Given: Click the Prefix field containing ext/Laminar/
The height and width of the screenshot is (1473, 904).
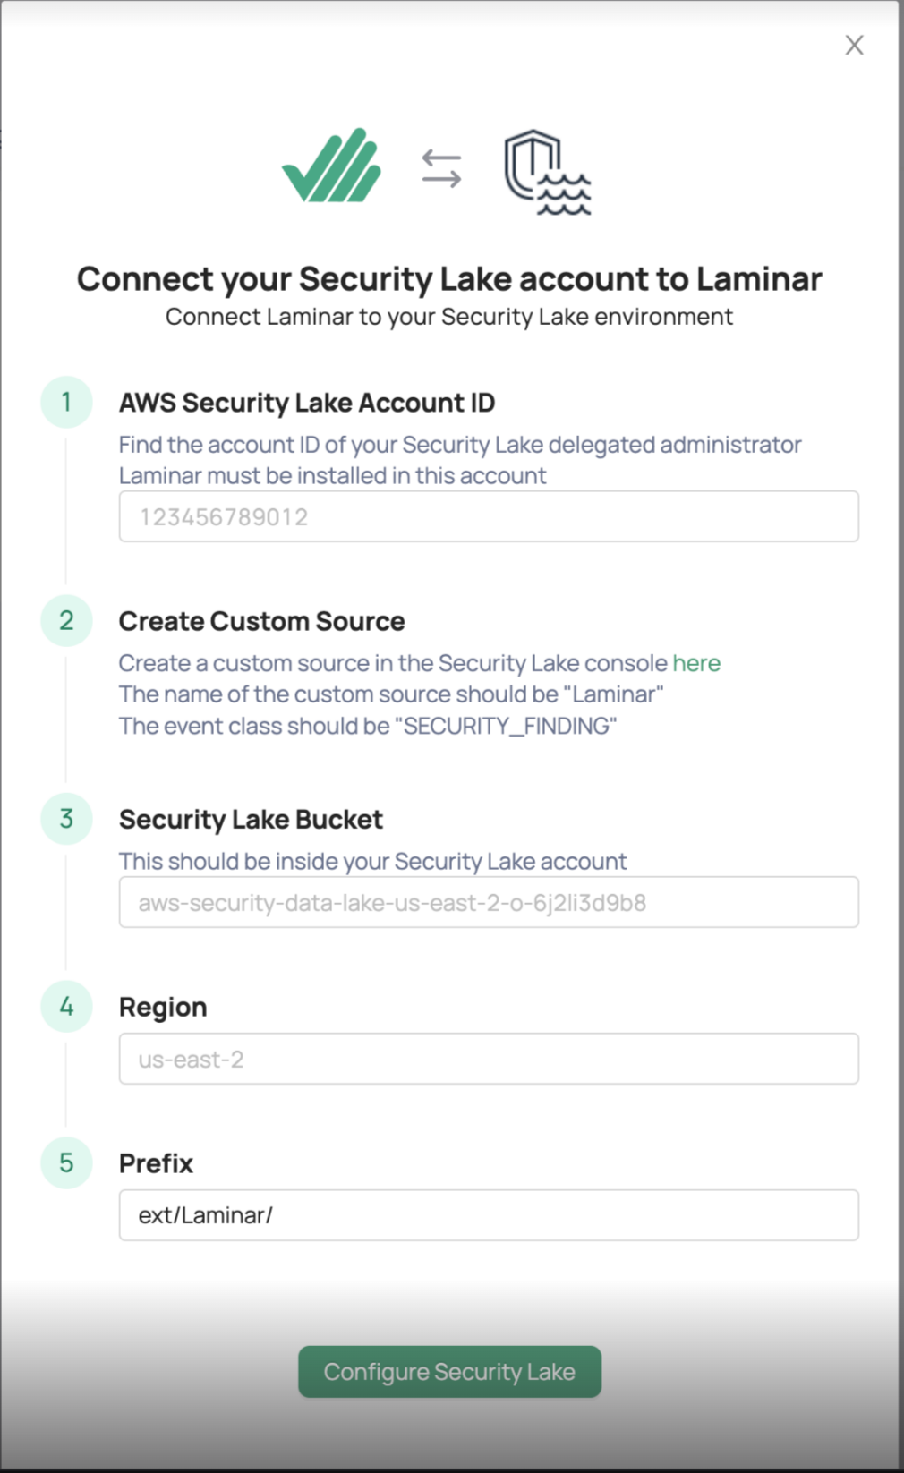Looking at the screenshot, I should 489,1215.
